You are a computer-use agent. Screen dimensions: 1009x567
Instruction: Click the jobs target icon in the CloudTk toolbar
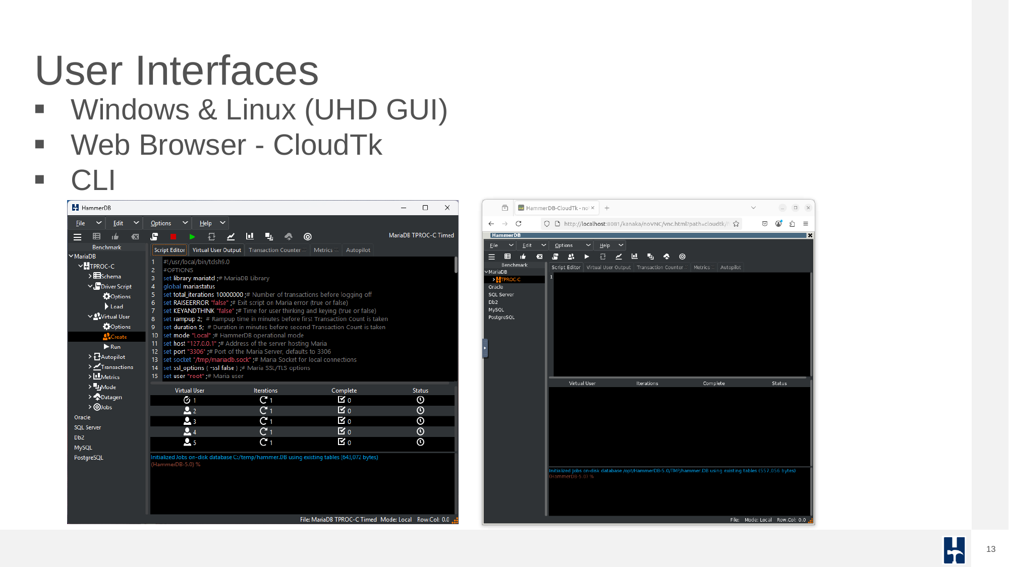coord(682,257)
